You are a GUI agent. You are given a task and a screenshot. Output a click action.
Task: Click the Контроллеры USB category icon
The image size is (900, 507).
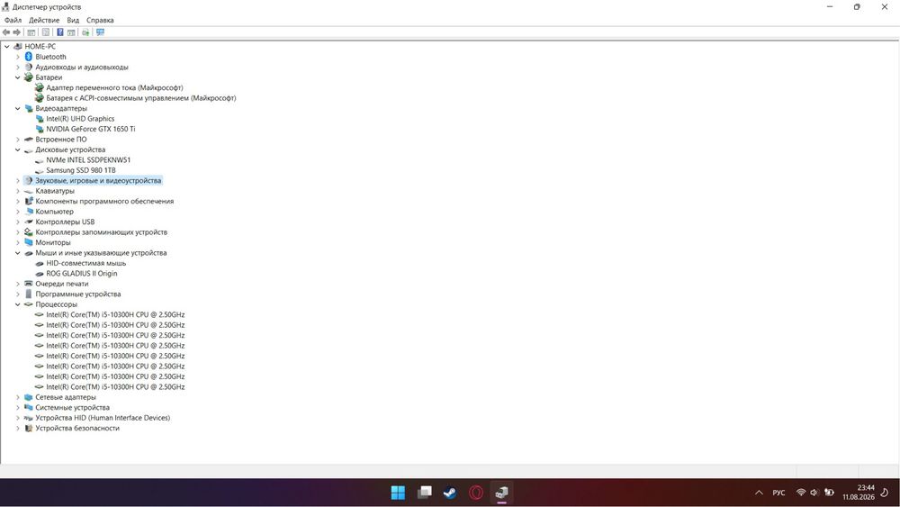[x=29, y=222]
